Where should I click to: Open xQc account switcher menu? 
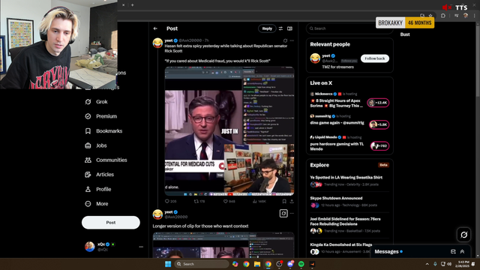tap(141, 247)
